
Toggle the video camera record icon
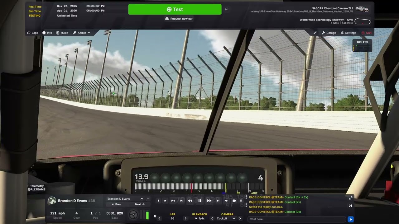(234, 201)
